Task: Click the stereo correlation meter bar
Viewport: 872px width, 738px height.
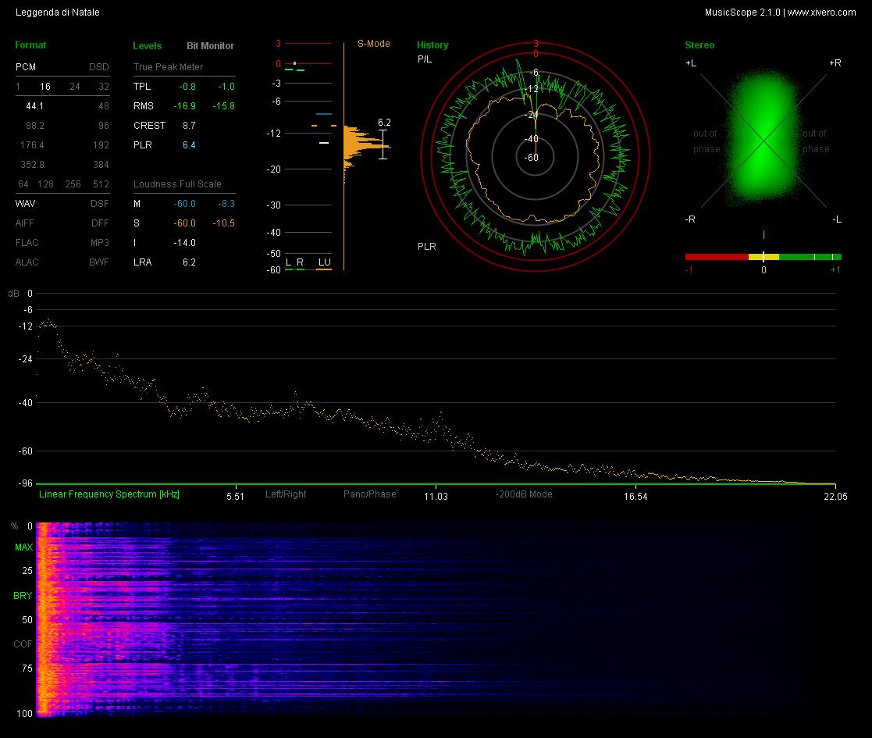Action: click(763, 257)
